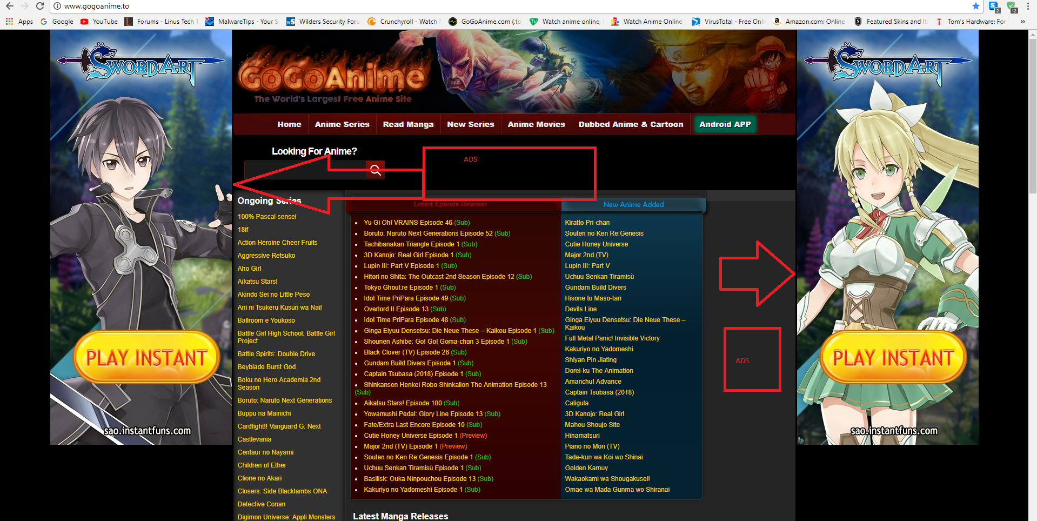Image resolution: width=1037 pixels, height=521 pixels.
Task: Open the Crunchyroll bookmark
Action: click(404, 22)
